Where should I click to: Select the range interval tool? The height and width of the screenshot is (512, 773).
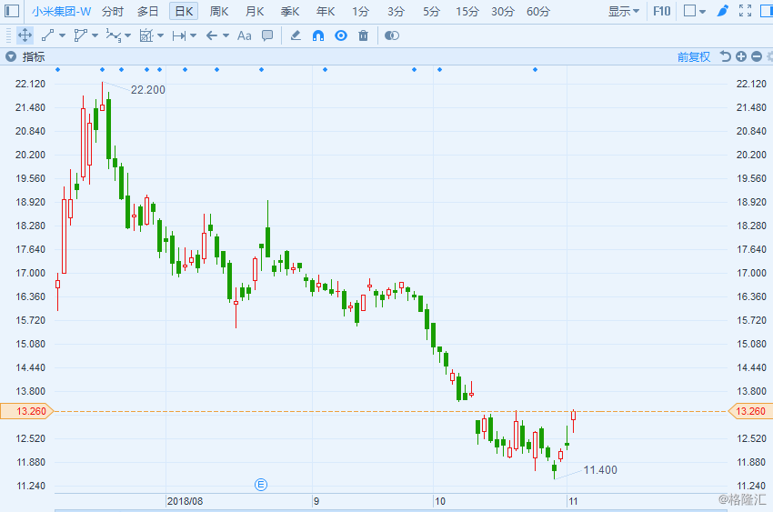pos(179,35)
